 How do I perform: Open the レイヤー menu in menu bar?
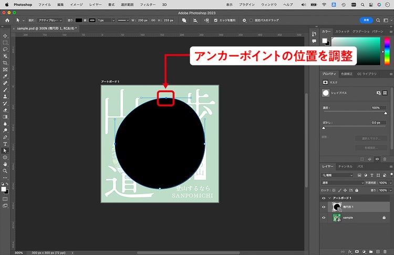pyautogui.click(x=96, y=5)
